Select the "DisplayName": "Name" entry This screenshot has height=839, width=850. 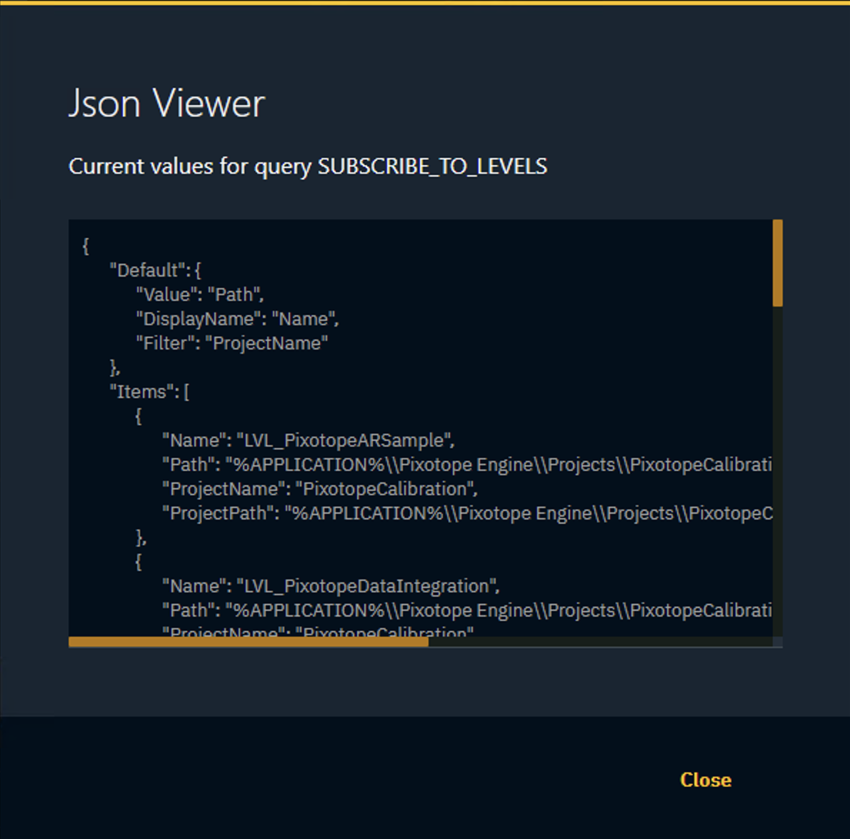click(x=236, y=319)
